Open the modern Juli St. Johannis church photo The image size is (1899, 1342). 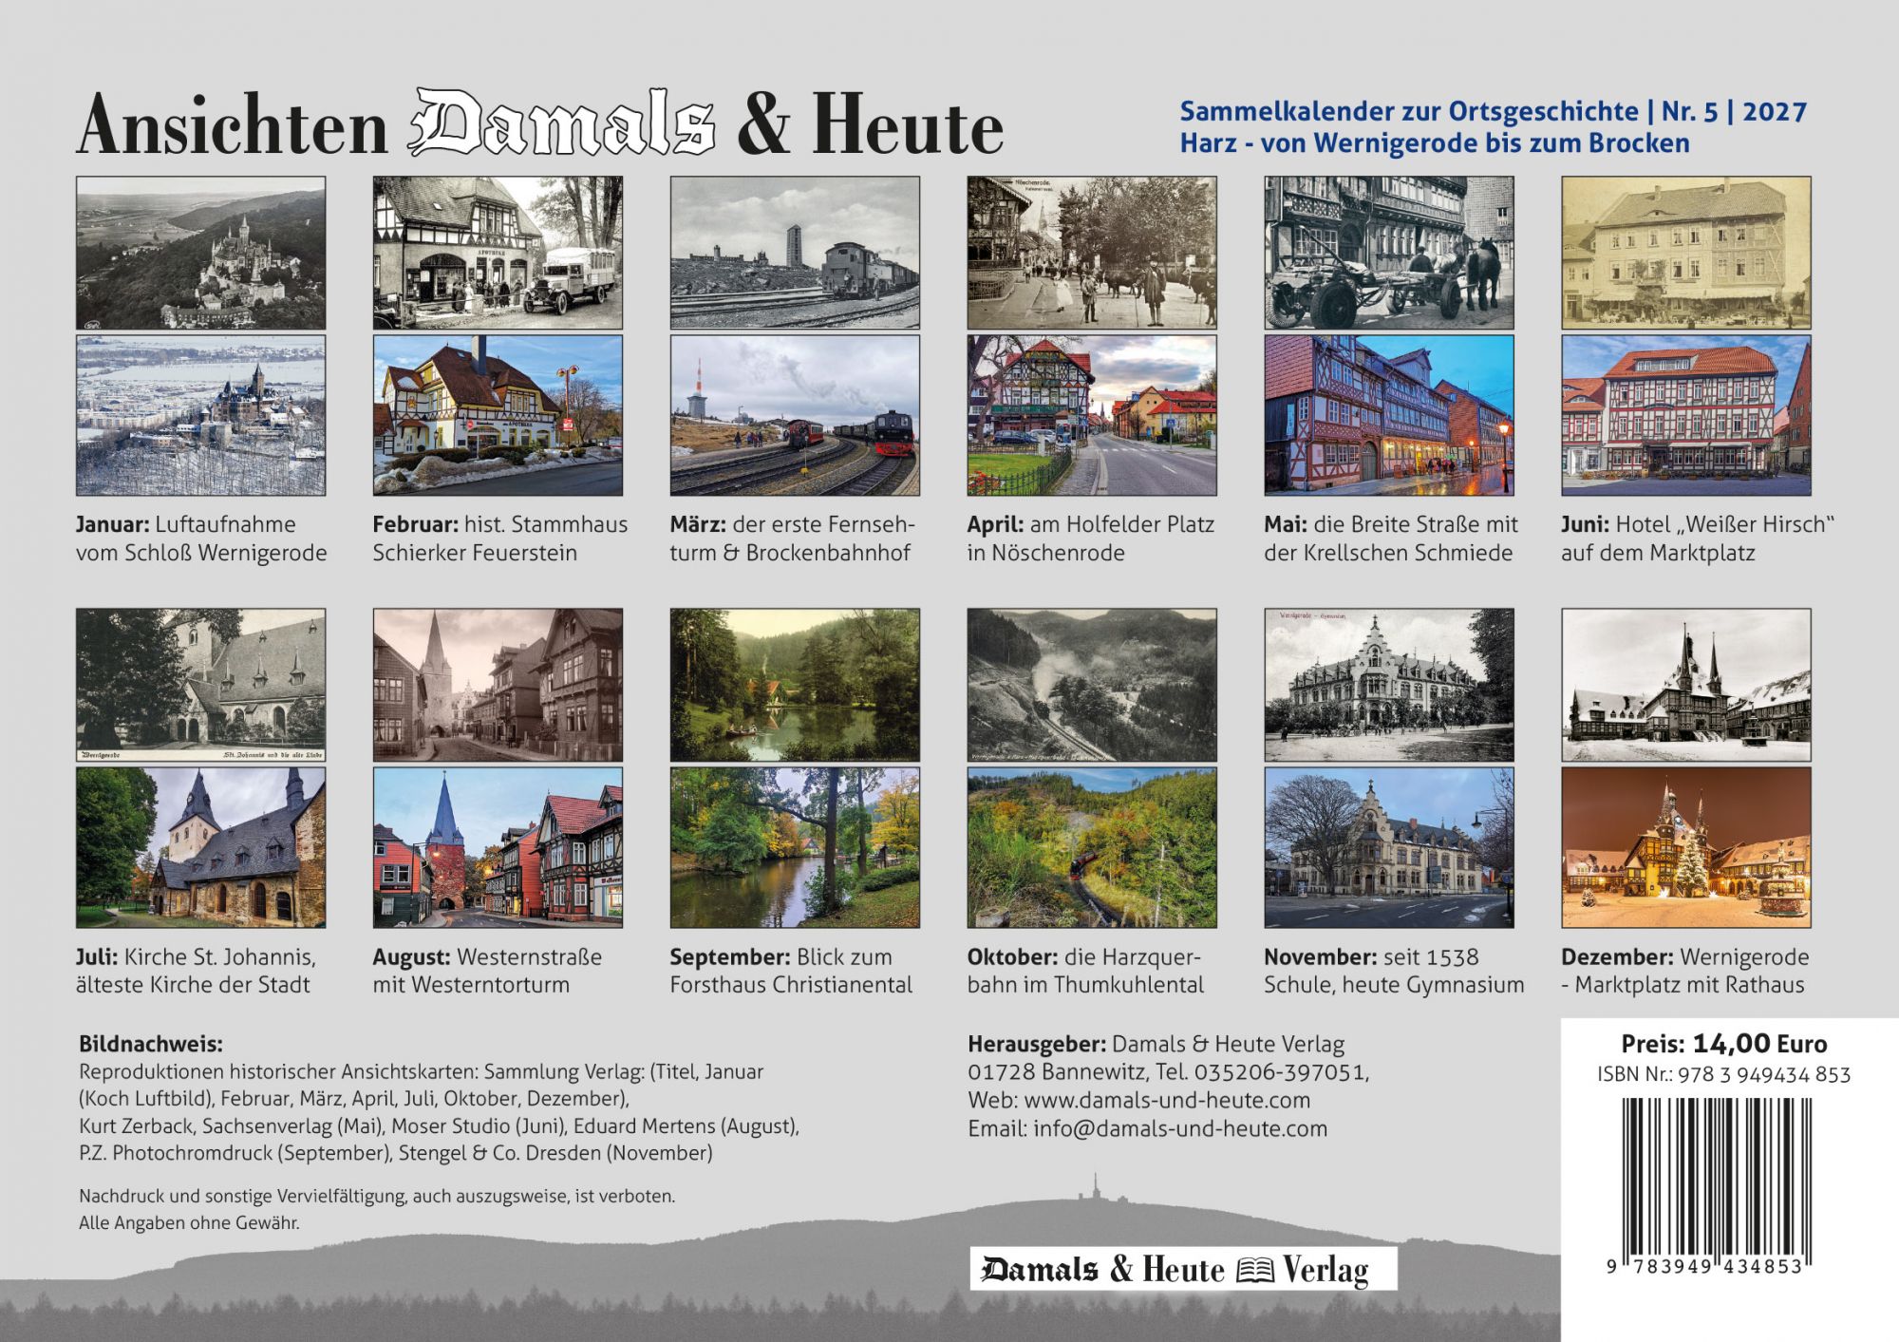pyautogui.click(x=200, y=847)
